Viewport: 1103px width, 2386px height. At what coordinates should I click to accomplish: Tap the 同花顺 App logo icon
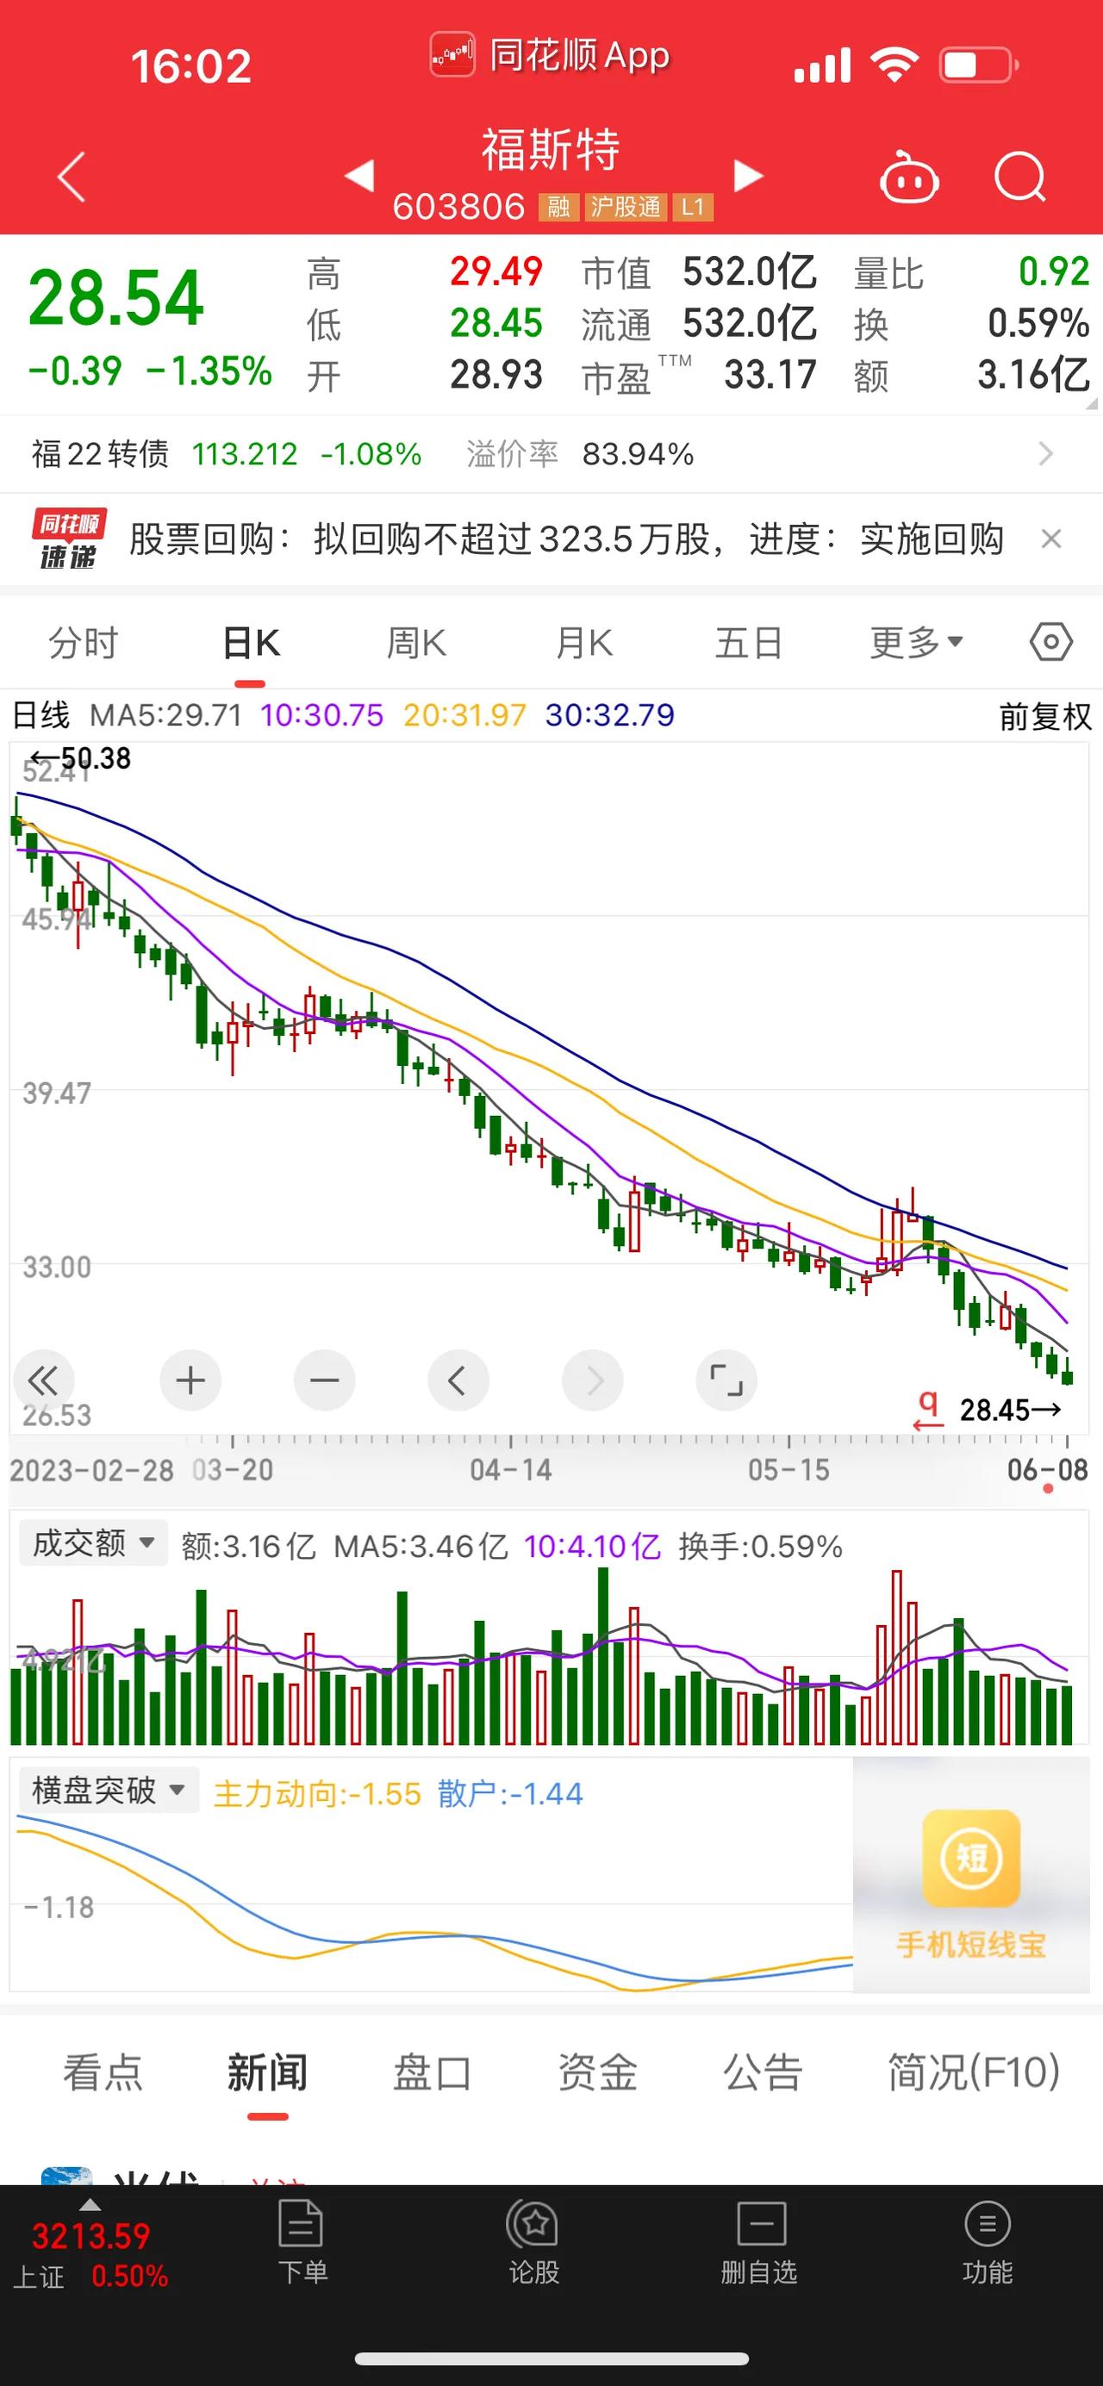pos(453,55)
